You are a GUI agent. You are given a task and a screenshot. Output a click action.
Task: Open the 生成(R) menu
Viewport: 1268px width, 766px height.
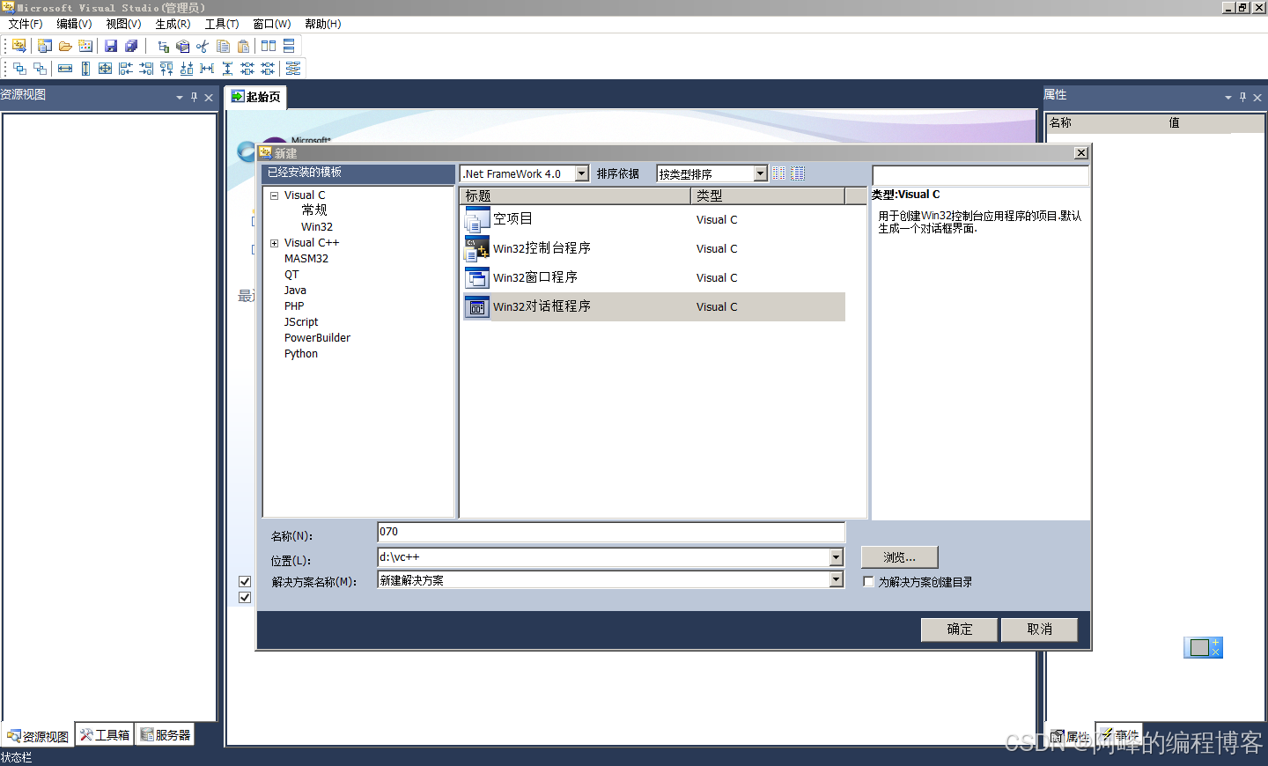(x=173, y=24)
